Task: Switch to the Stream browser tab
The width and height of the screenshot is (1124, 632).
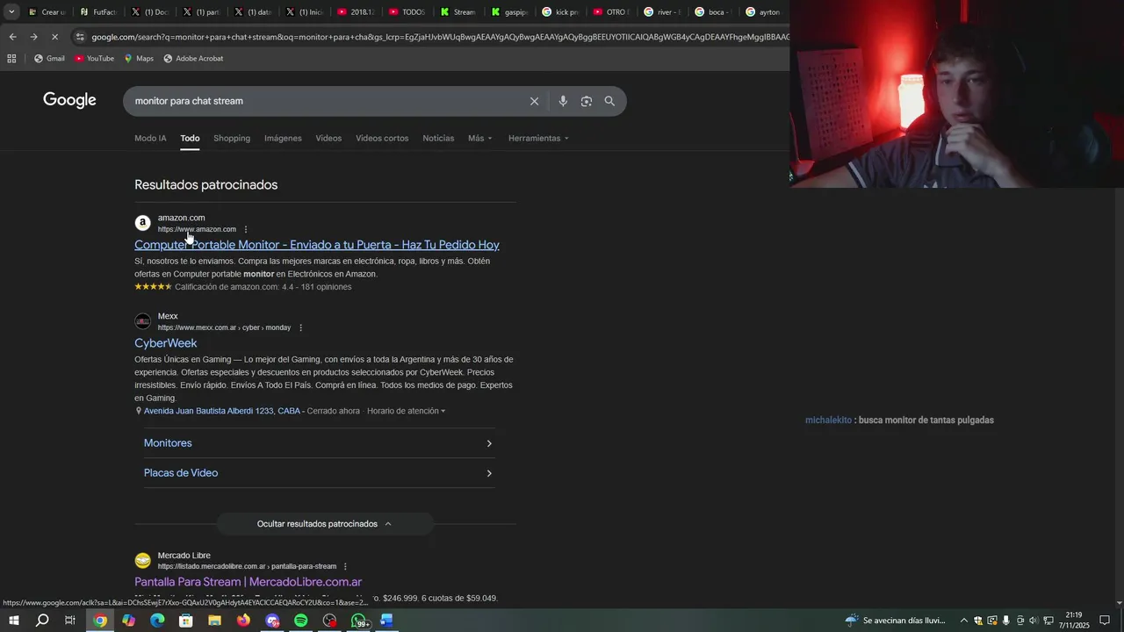Action: click(458, 12)
